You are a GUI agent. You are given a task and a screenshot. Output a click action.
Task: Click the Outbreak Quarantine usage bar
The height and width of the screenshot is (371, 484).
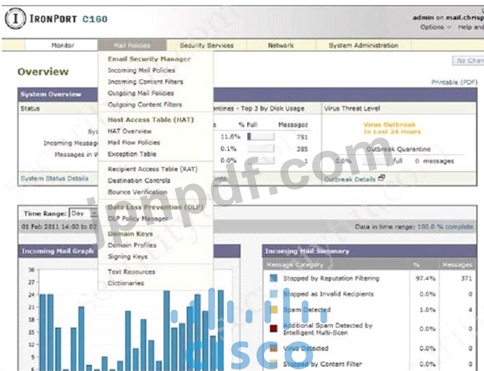[x=377, y=161]
